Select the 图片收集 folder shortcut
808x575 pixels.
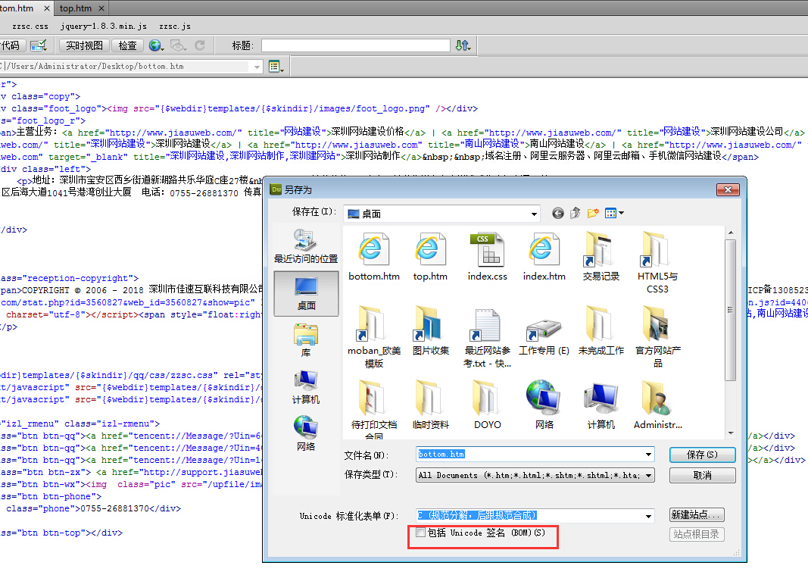click(x=430, y=330)
